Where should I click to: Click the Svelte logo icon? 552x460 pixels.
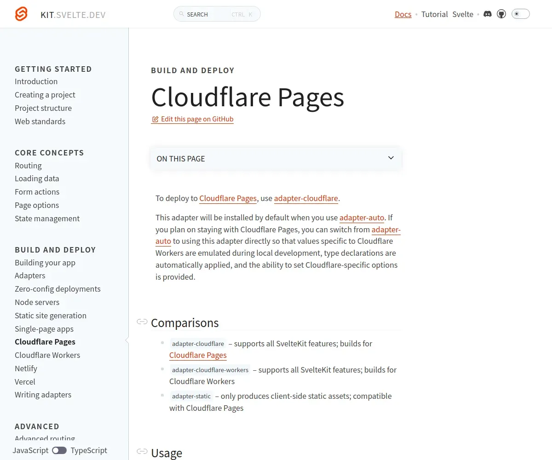pyautogui.click(x=21, y=14)
